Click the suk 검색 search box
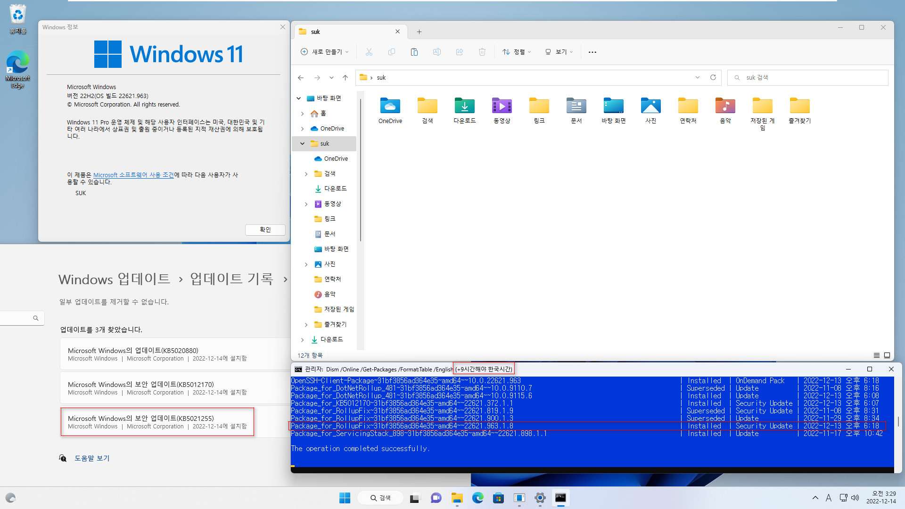Screen dimensions: 905x509 point(808,77)
